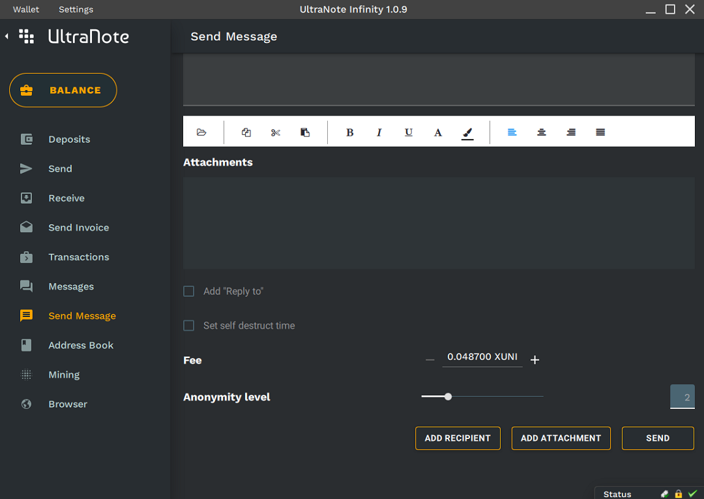704x499 pixels.
Task: Open the font color A tool
Action: [x=438, y=132]
